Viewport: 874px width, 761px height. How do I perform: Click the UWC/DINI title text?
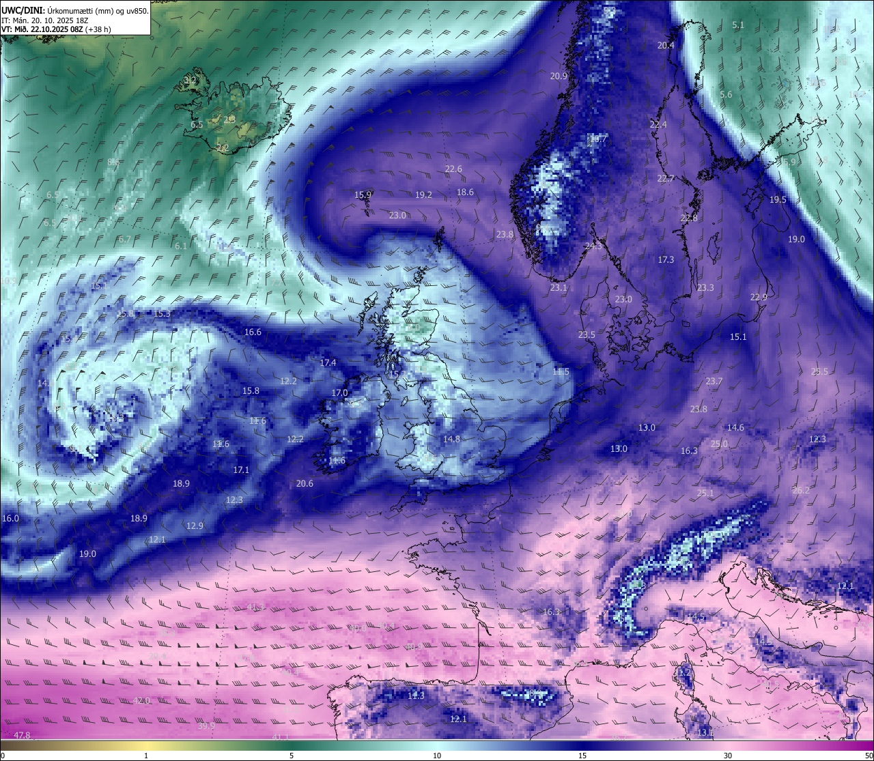click(x=23, y=10)
